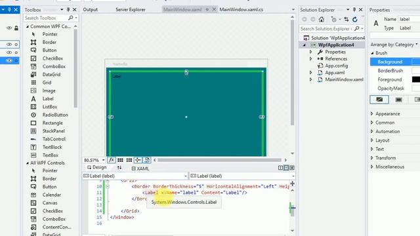Select the Background brush property
The height and width of the screenshot is (236, 420).
pyautogui.click(x=390, y=62)
